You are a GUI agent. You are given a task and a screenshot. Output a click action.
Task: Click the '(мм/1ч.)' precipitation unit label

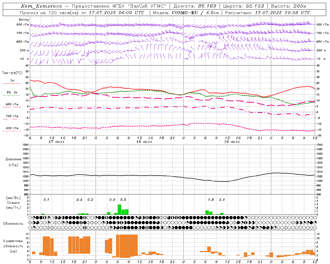point(13,208)
